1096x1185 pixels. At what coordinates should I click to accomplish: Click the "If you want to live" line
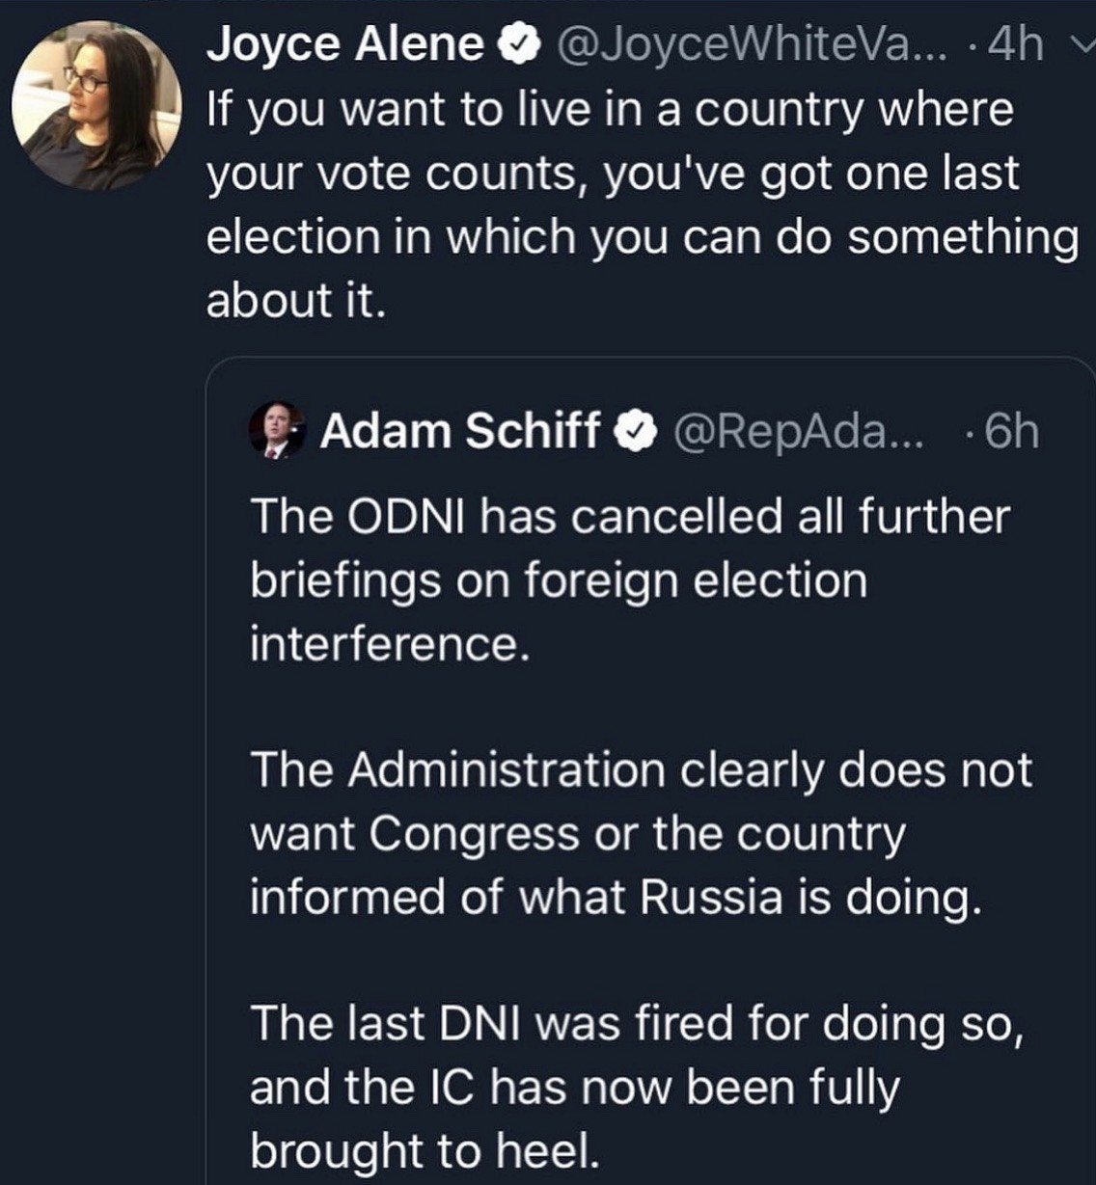(610, 109)
